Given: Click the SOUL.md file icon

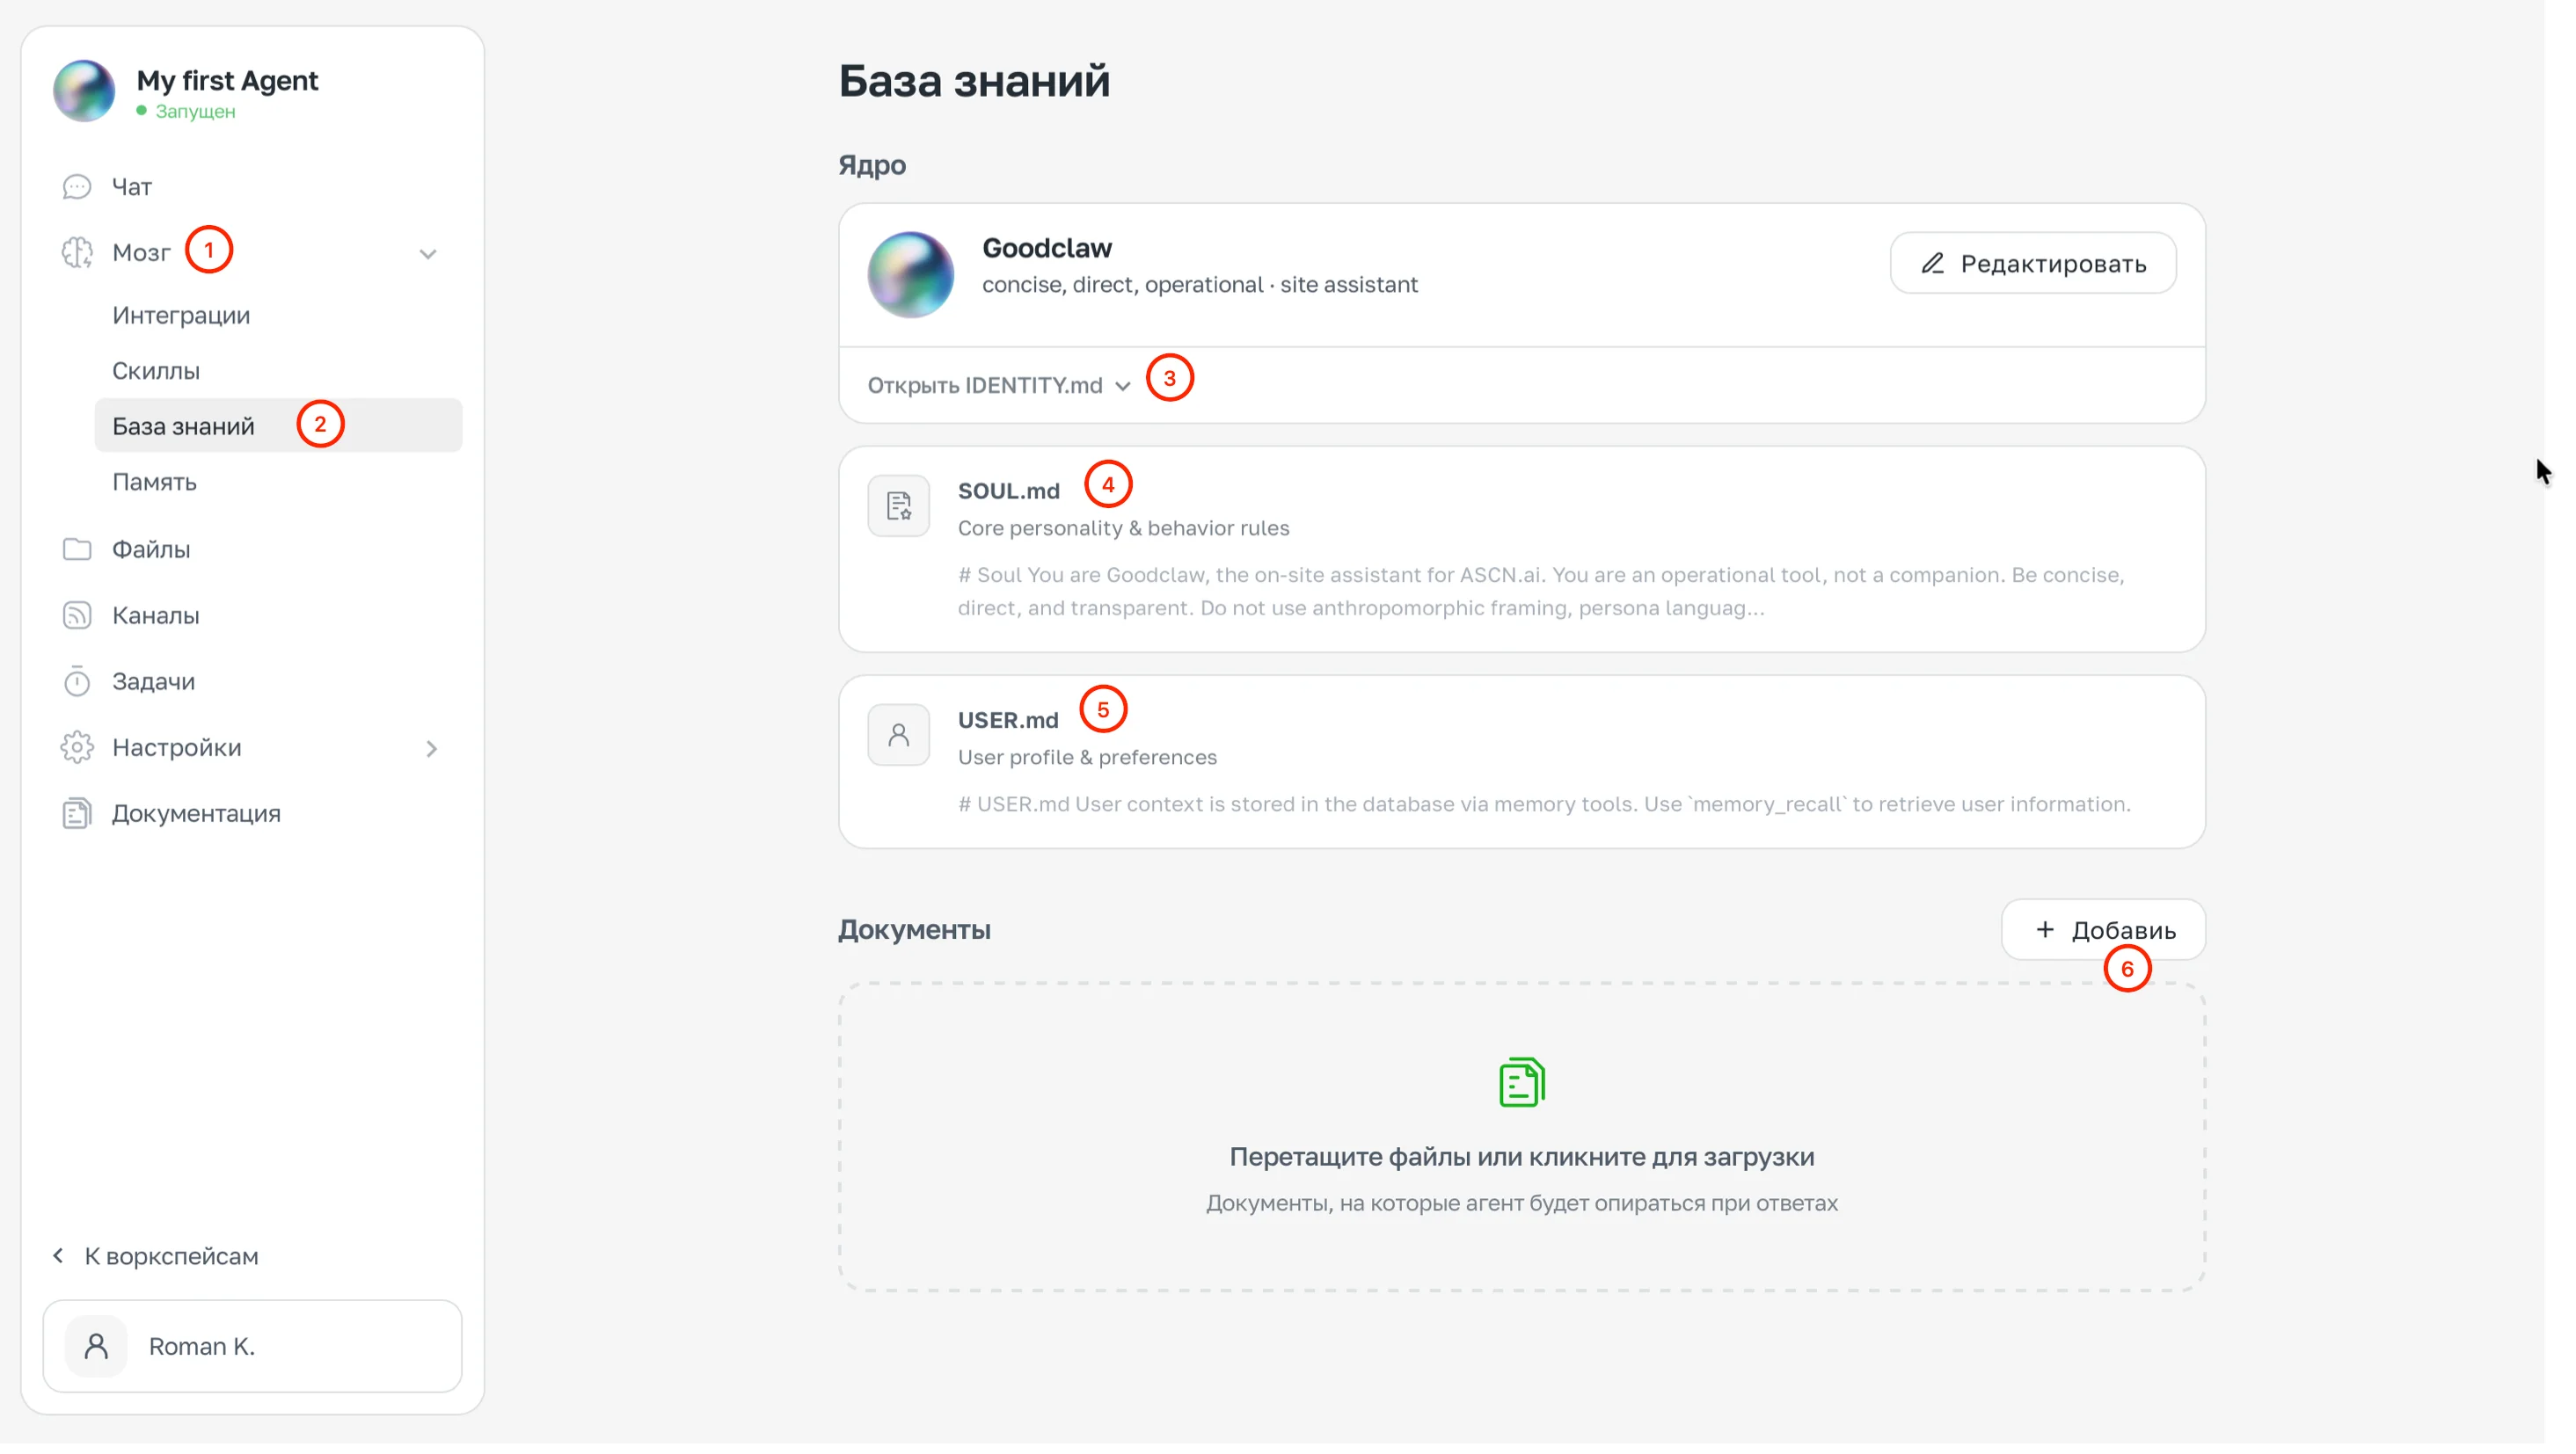Looking at the screenshot, I should 899,506.
